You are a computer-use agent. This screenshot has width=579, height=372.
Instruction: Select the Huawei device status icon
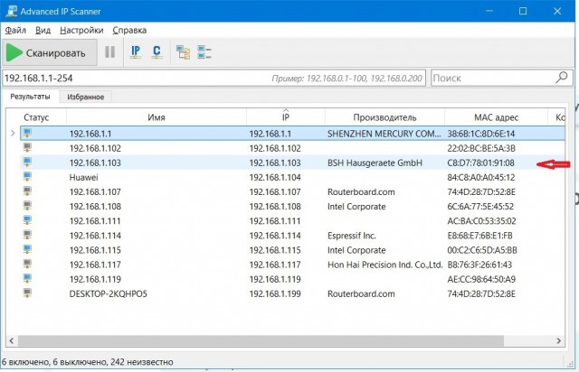(27, 177)
